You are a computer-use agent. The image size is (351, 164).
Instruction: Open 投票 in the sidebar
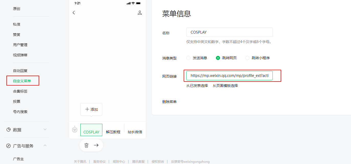click(17, 101)
